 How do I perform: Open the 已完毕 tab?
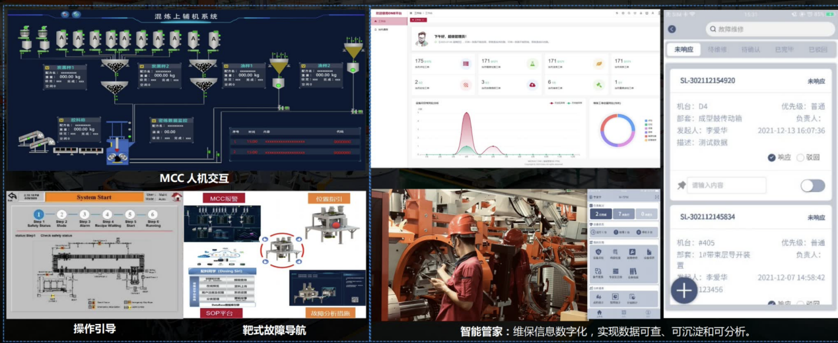click(x=785, y=49)
